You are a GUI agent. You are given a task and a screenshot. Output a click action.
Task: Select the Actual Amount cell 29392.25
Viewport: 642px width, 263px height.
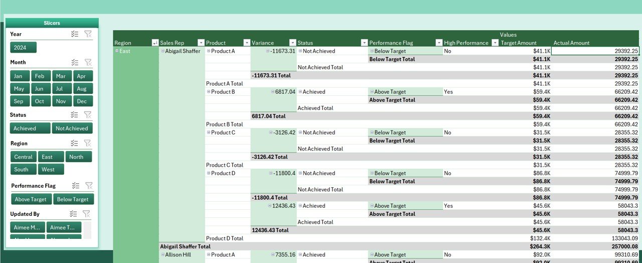click(596, 51)
